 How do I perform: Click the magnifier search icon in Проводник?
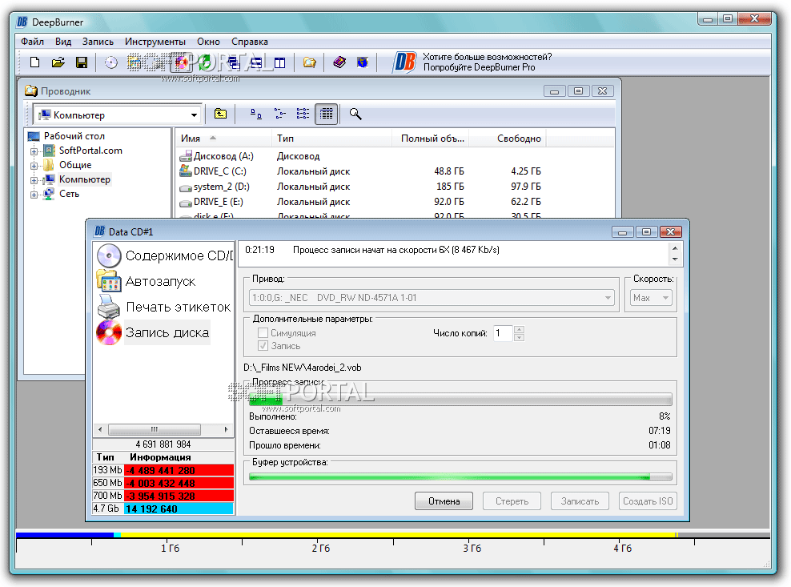(x=355, y=115)
